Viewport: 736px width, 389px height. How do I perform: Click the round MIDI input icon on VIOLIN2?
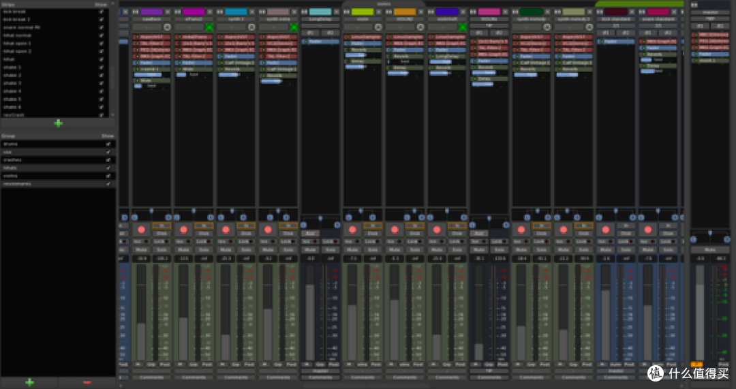pyautogui.click(x=420, y=27)
